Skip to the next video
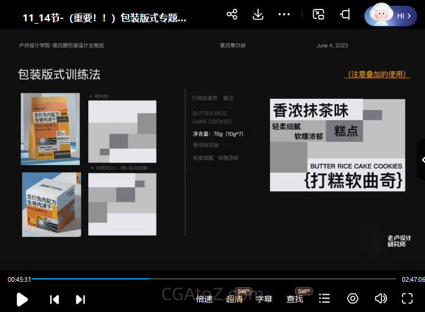Viewport: 425px width, 312px height. (x=81, y=299)
